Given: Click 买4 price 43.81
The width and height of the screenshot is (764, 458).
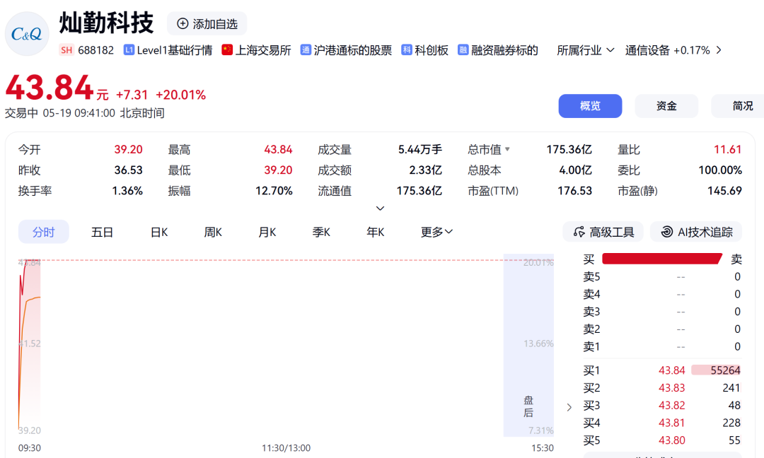Looking at the screenshot, I should click(672, 423).
